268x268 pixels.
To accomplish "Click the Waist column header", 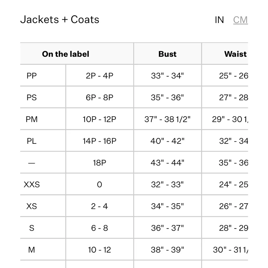I will 235,54.
